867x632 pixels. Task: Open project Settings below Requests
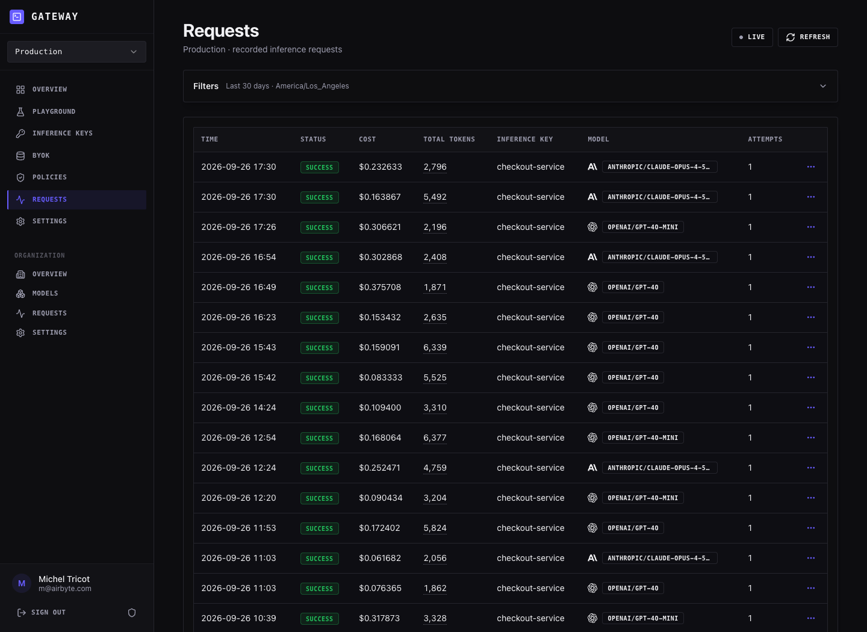[x=76, y=222]
